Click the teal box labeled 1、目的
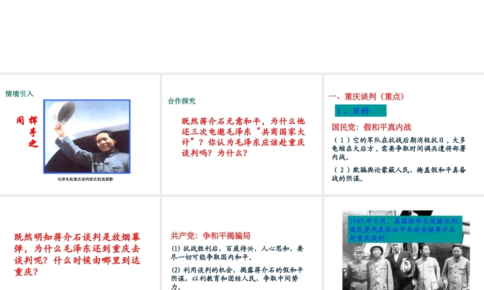 [361, 111]
